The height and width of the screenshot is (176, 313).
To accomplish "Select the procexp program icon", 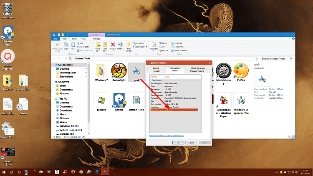I will coord(101,100).
